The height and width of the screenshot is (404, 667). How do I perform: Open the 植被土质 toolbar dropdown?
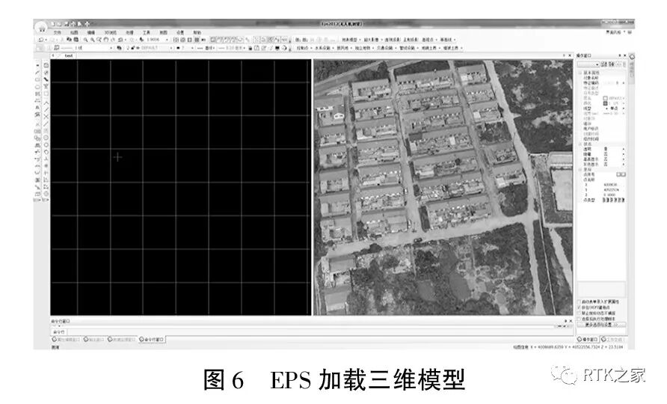(x=452, y=48)
